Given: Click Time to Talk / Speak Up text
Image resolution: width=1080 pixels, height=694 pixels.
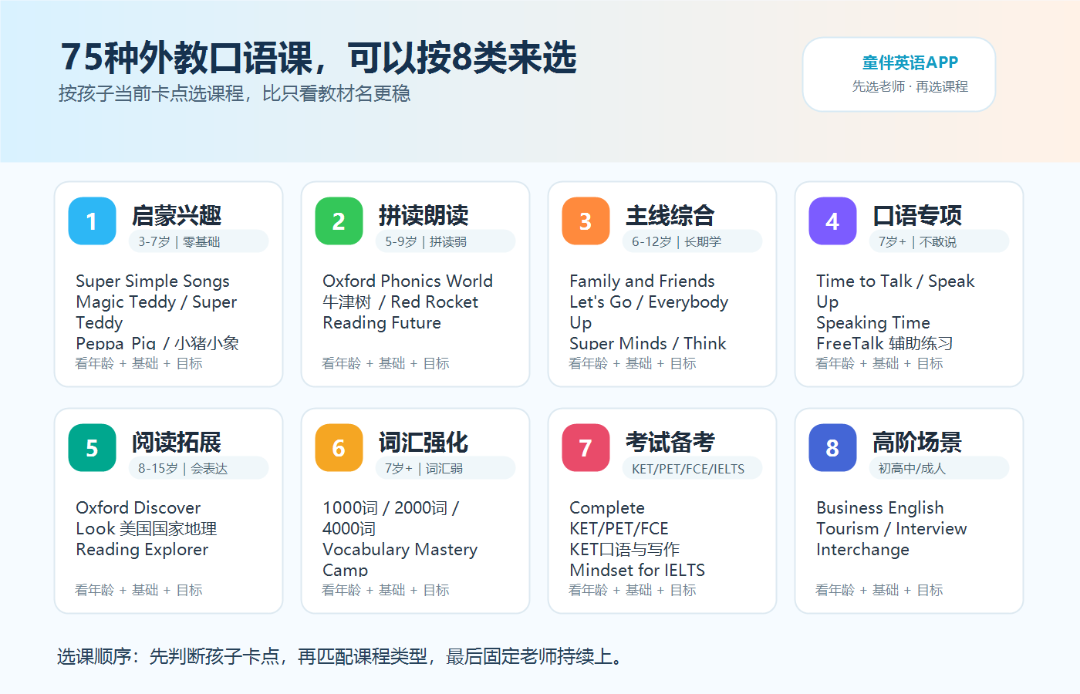Looking at the screenshot, I should pyautogui.click(x=896, y=291).
